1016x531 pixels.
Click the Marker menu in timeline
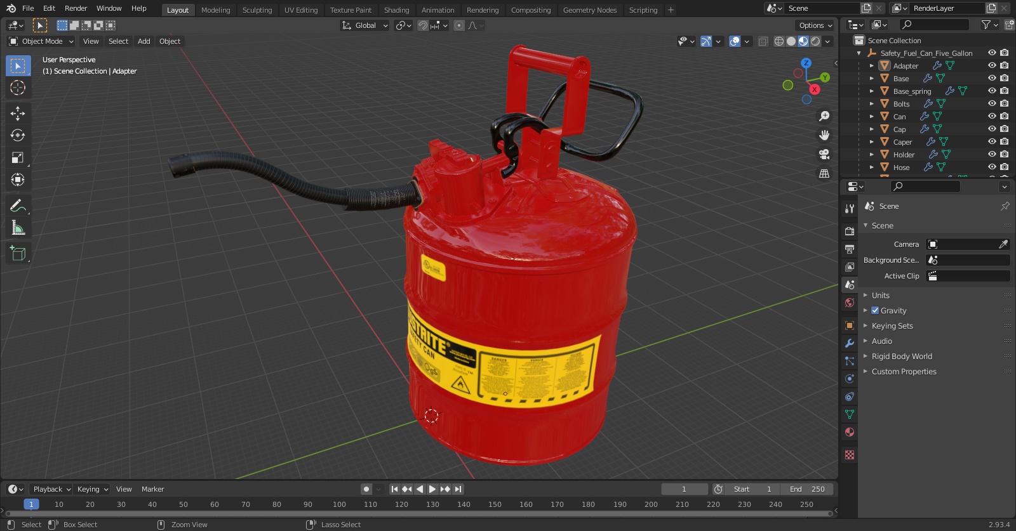pyautogui.click(x=152, y=489)
